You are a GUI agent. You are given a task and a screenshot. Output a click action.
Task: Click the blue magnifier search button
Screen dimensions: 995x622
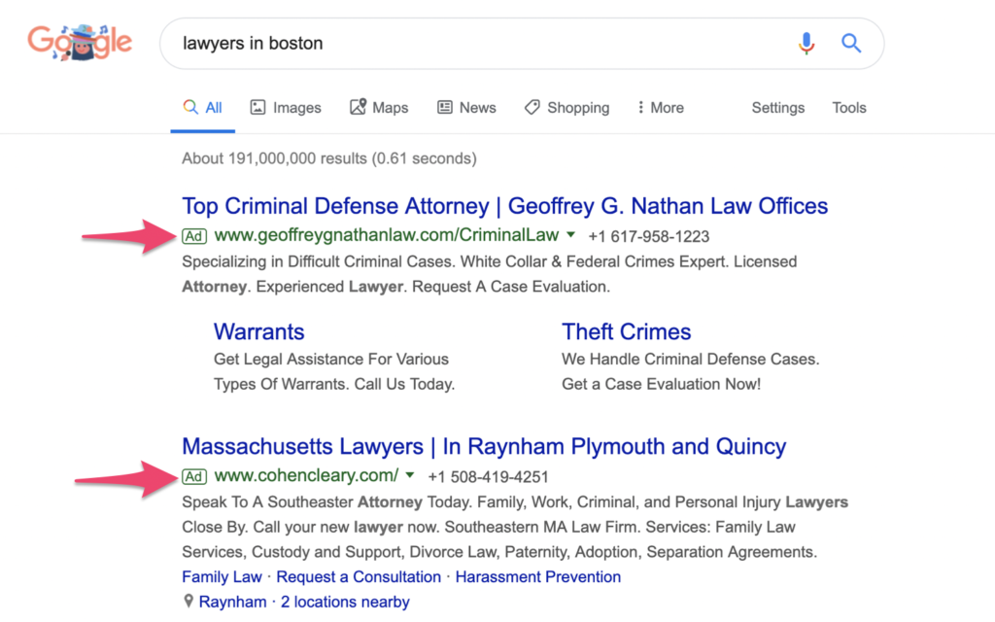tap(851, 43)
